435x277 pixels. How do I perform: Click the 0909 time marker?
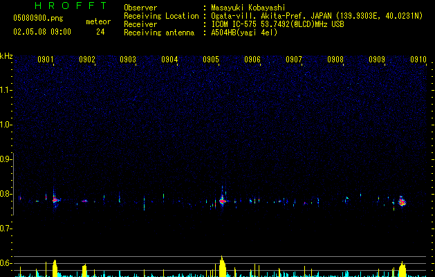377,60
